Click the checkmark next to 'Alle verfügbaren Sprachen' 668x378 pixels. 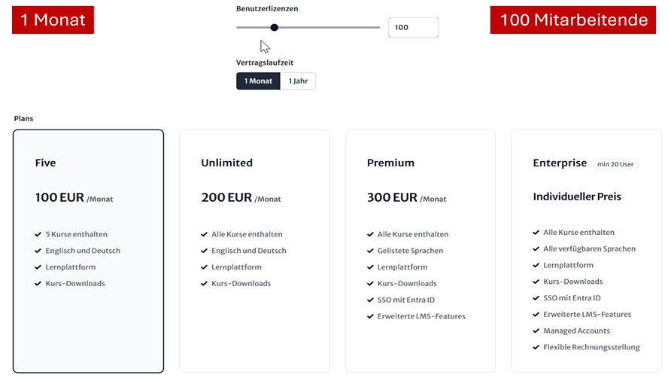point(536,248)
